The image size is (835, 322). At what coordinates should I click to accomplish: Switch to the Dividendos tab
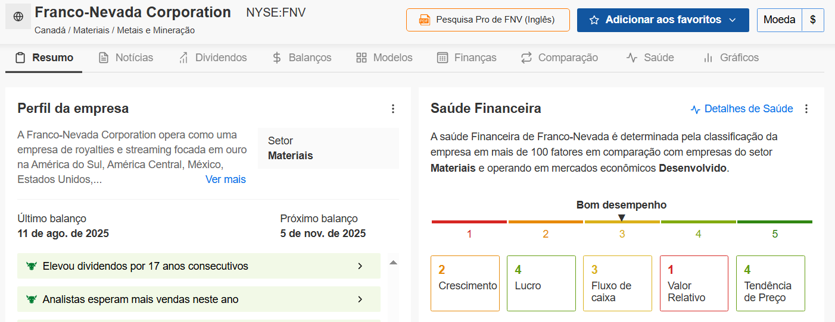[213, 58]
